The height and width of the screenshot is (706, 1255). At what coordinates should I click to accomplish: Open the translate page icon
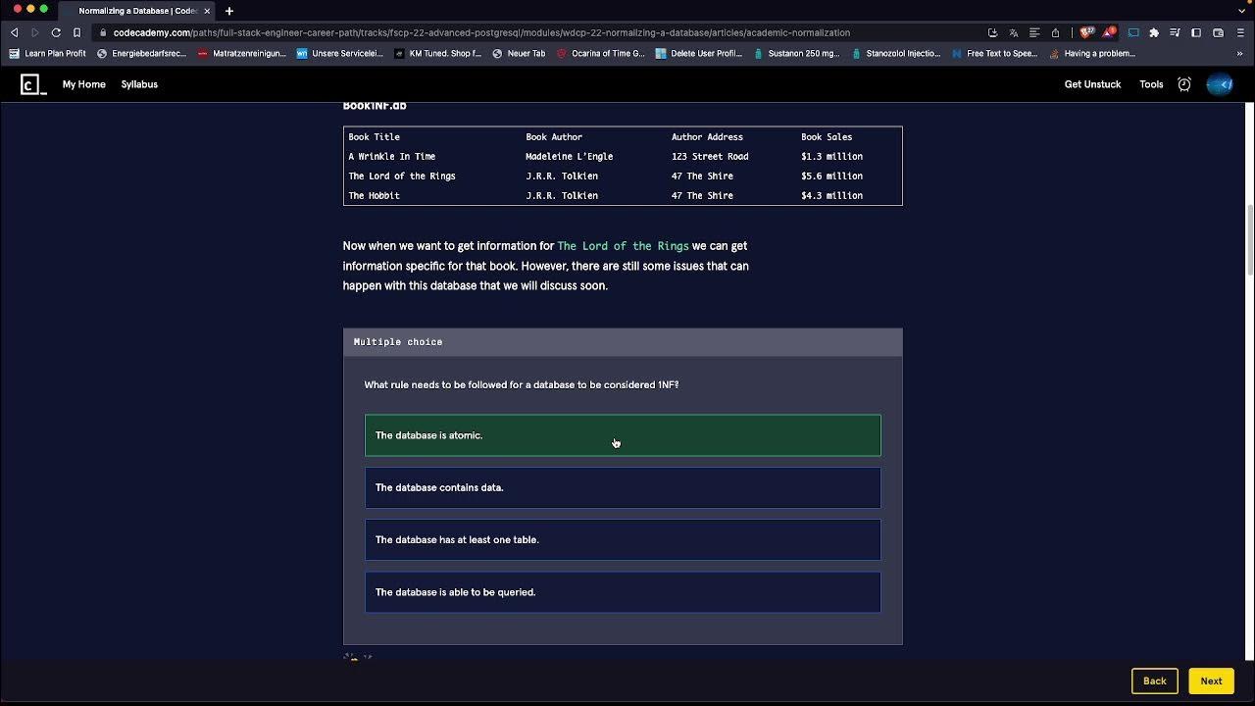1013,32
